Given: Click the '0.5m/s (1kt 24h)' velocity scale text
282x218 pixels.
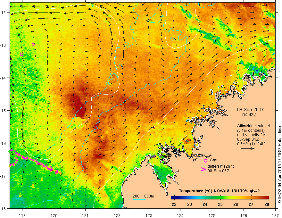Looking at the screenshot, I should 251,144.
